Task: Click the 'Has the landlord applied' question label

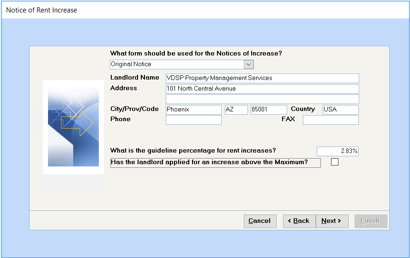Action: click(216, 162)
